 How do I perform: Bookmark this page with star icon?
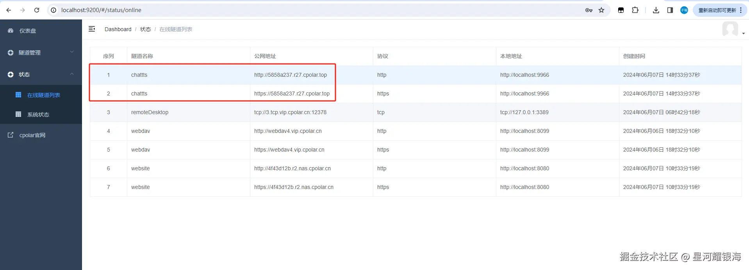(601, 10)
